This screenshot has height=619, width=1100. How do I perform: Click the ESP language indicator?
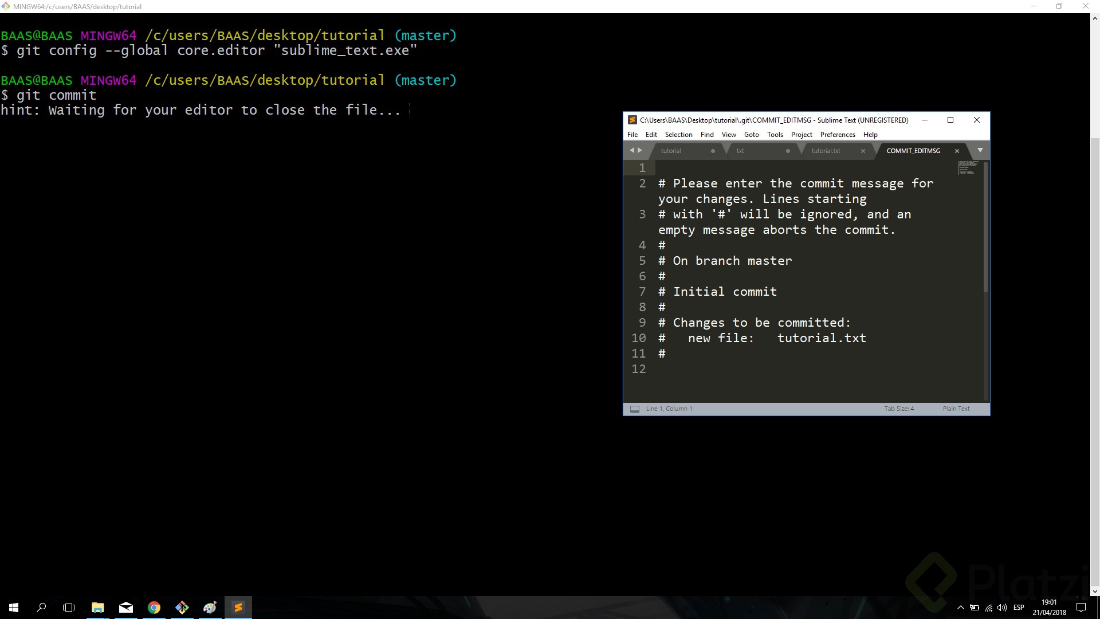coord(1019,608)
